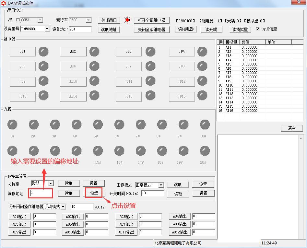Click the JD3 relay indicator lamp
This screenshot has width=307, height=248.
150,51
